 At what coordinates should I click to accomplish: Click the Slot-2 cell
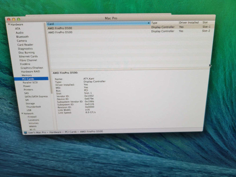coord(206,31)
